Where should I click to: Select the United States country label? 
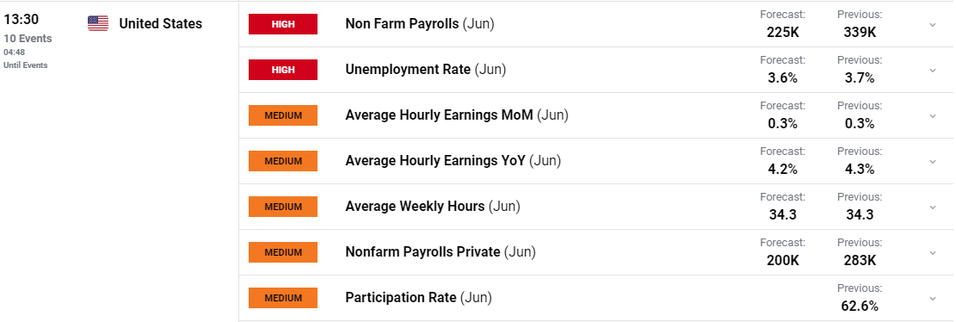point(161,24)
